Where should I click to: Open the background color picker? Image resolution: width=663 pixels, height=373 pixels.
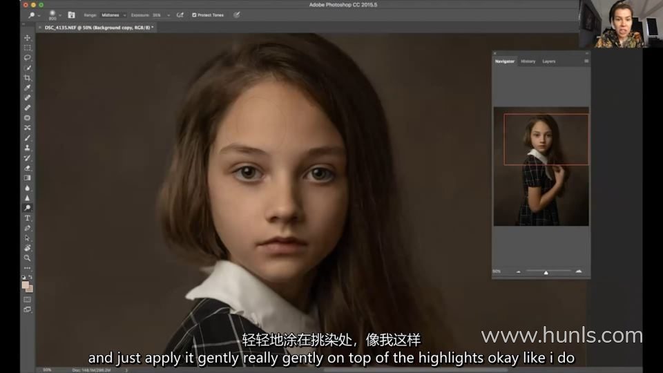click(30, 289)
